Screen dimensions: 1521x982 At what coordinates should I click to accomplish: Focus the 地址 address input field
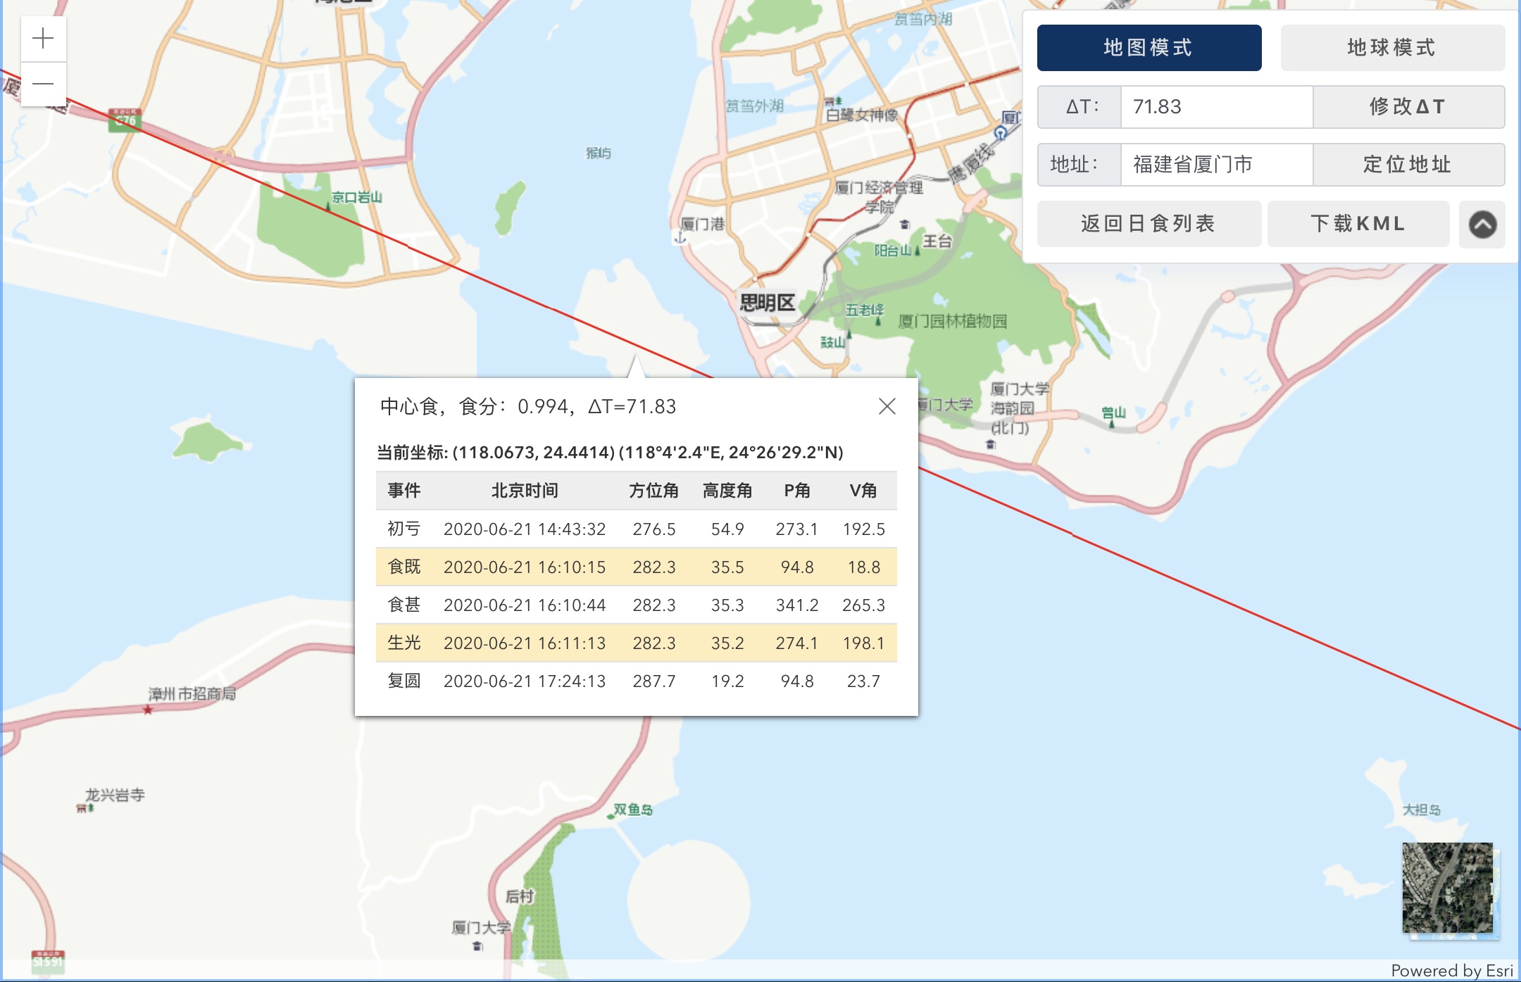[1217, 165]
